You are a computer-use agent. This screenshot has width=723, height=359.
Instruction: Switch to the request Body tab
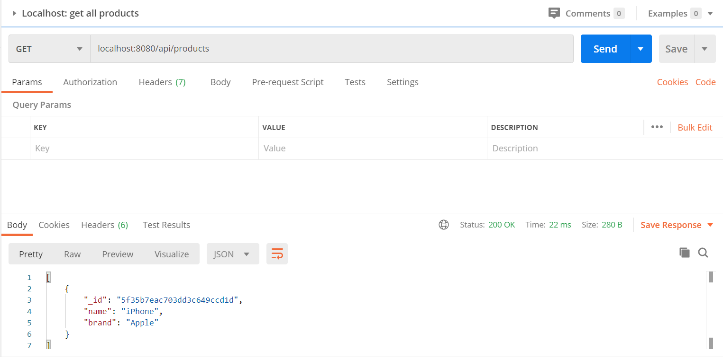click(220, 82)
